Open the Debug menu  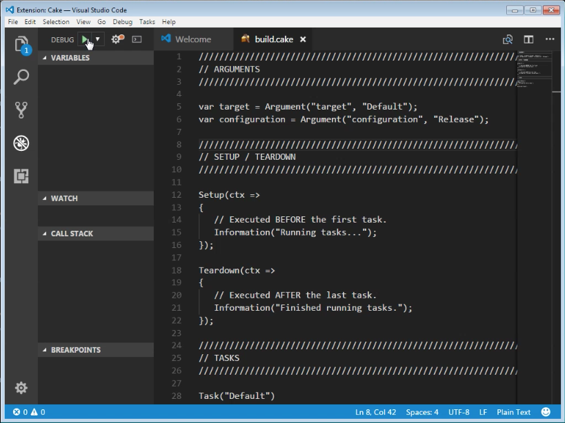(x=123, y=22)
